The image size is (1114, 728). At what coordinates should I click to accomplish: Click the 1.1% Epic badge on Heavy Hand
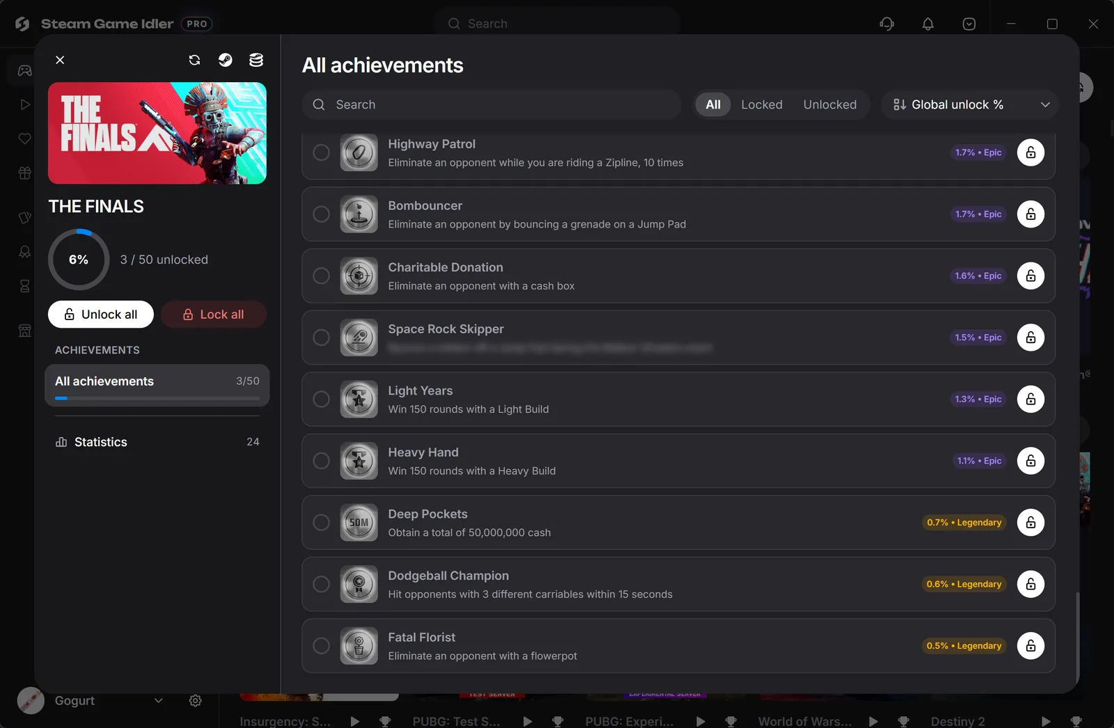pyautogui.click(x=979, y=461)
